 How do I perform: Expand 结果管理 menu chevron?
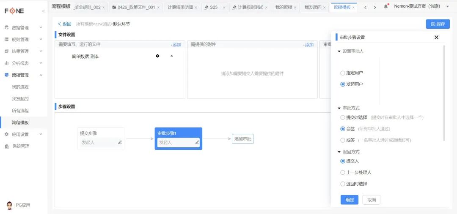41,51
